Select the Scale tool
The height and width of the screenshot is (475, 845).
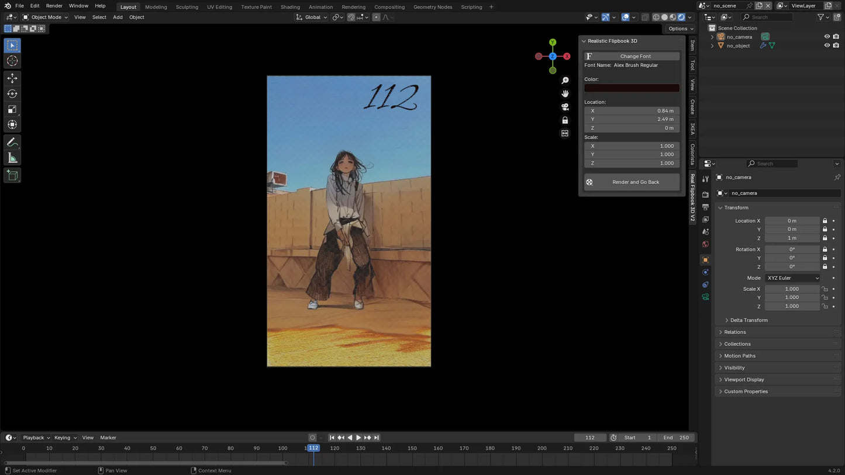pos(12,109)
